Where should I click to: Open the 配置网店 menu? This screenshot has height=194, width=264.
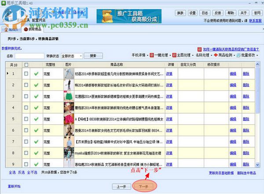(x=39, y=20)
